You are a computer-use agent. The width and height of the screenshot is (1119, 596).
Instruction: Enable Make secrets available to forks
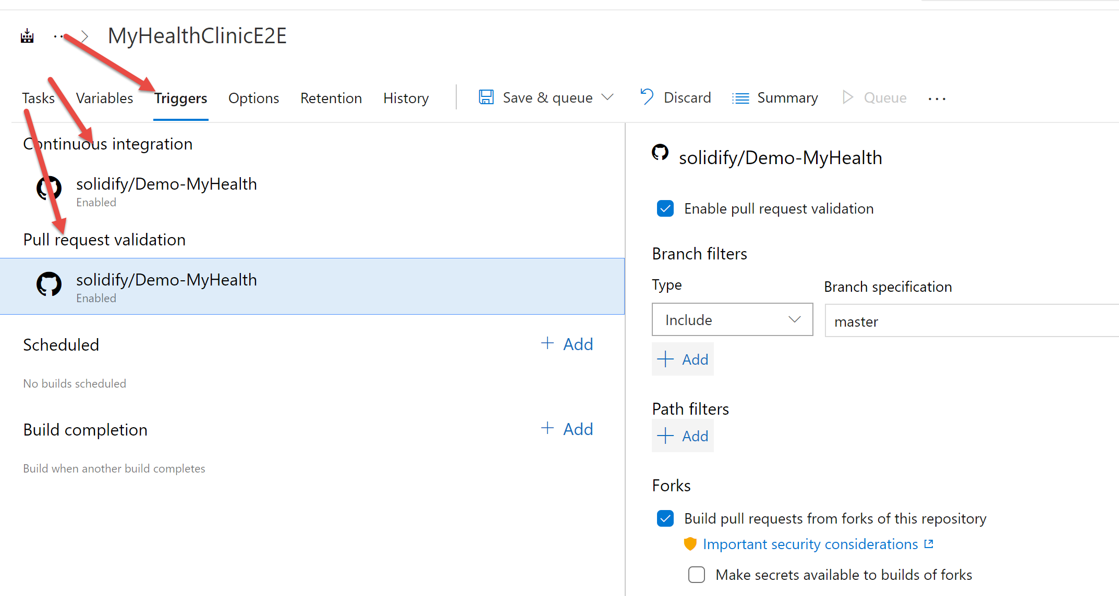pyautogui.click(x=697, y=575)
